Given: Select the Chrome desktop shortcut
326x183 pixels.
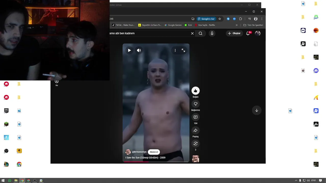Looking at the screenshot, I should tap(19, 164).
